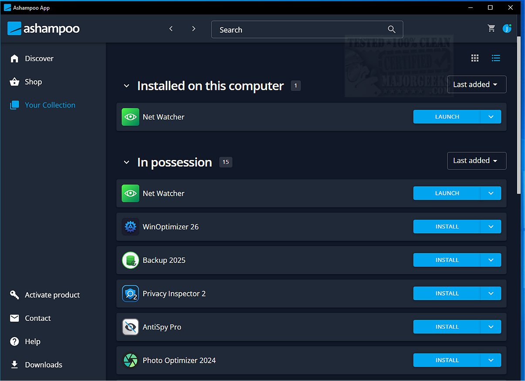Image resolution: width=525 pixels, height=381 pixels.
Task: Install Privacy Inspector 2
Action: click(x=447, y=293)
